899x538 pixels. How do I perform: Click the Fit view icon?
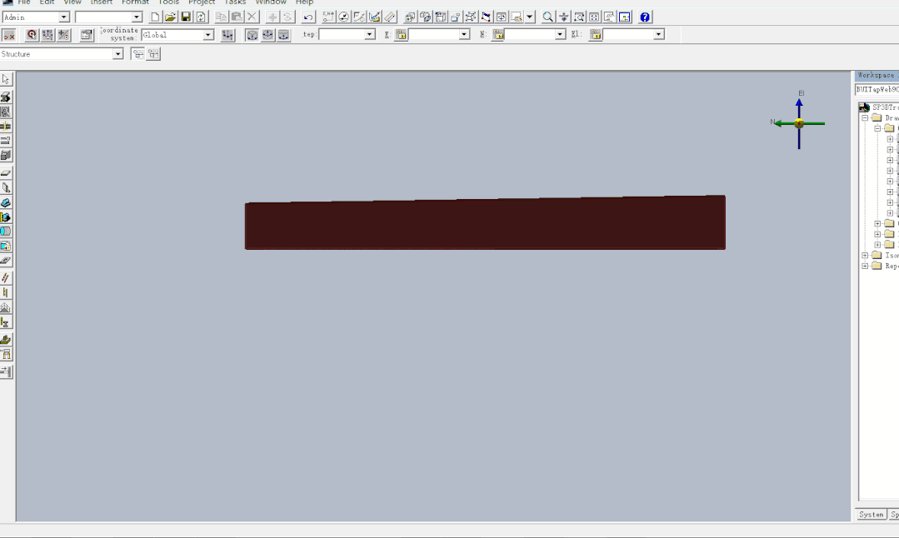pyautogui.click(x=594, y=17)
